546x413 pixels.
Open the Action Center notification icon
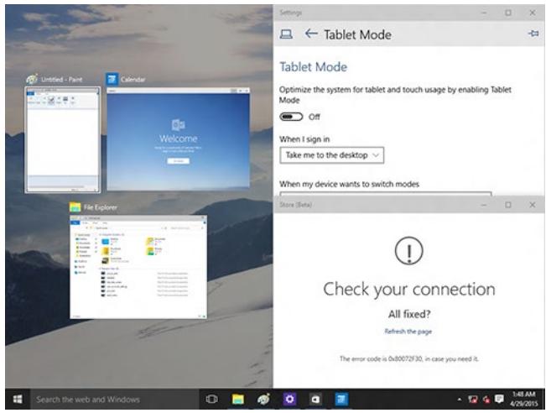pyautogui.click(x=502, y=400)
